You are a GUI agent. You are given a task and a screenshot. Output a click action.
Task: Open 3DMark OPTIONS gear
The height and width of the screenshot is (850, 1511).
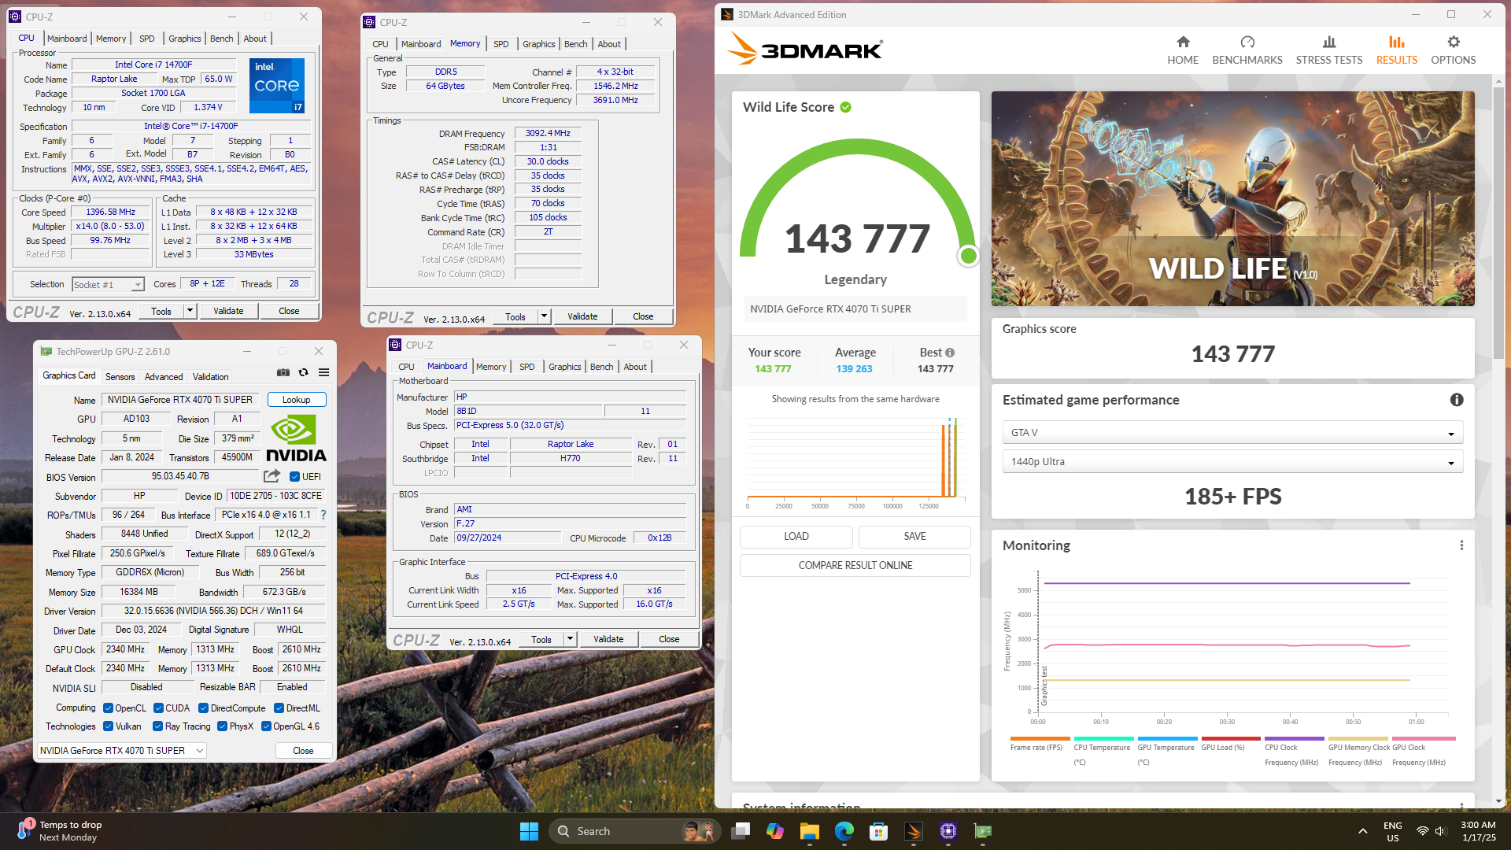click(1454, 50)
